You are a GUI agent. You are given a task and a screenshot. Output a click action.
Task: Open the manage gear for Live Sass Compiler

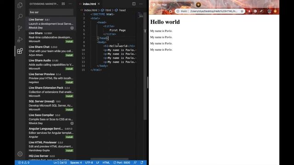pyautogui.click(x=72, y=123)
